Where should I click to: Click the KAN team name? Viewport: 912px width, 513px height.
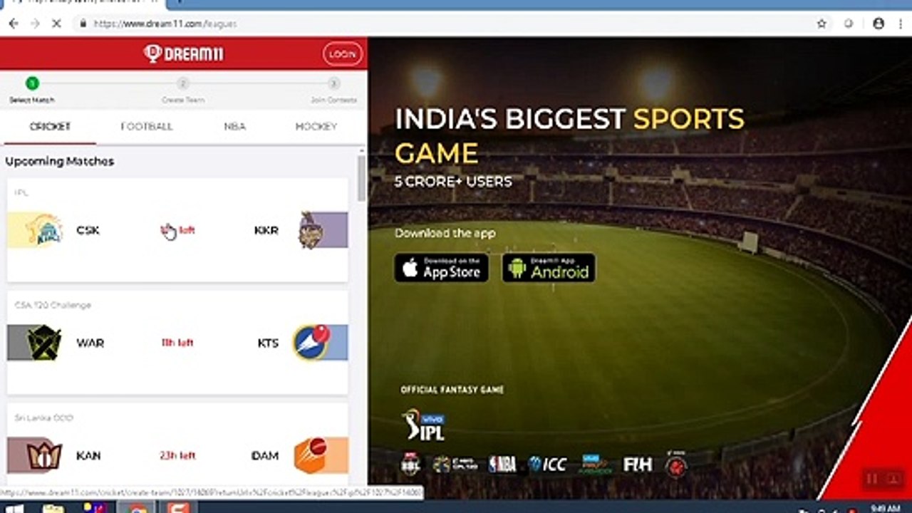point(88,455)
